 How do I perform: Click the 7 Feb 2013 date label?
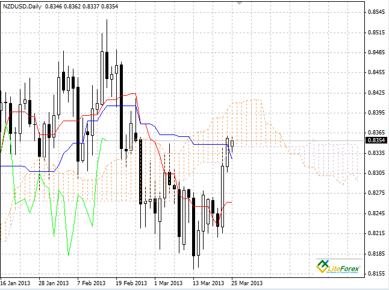point(91,283)
